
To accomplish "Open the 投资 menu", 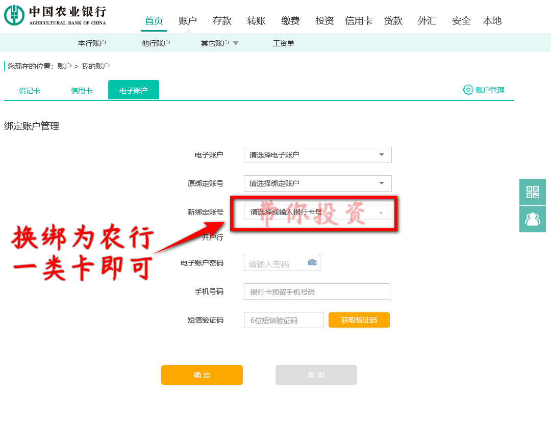I will [324, 21].
